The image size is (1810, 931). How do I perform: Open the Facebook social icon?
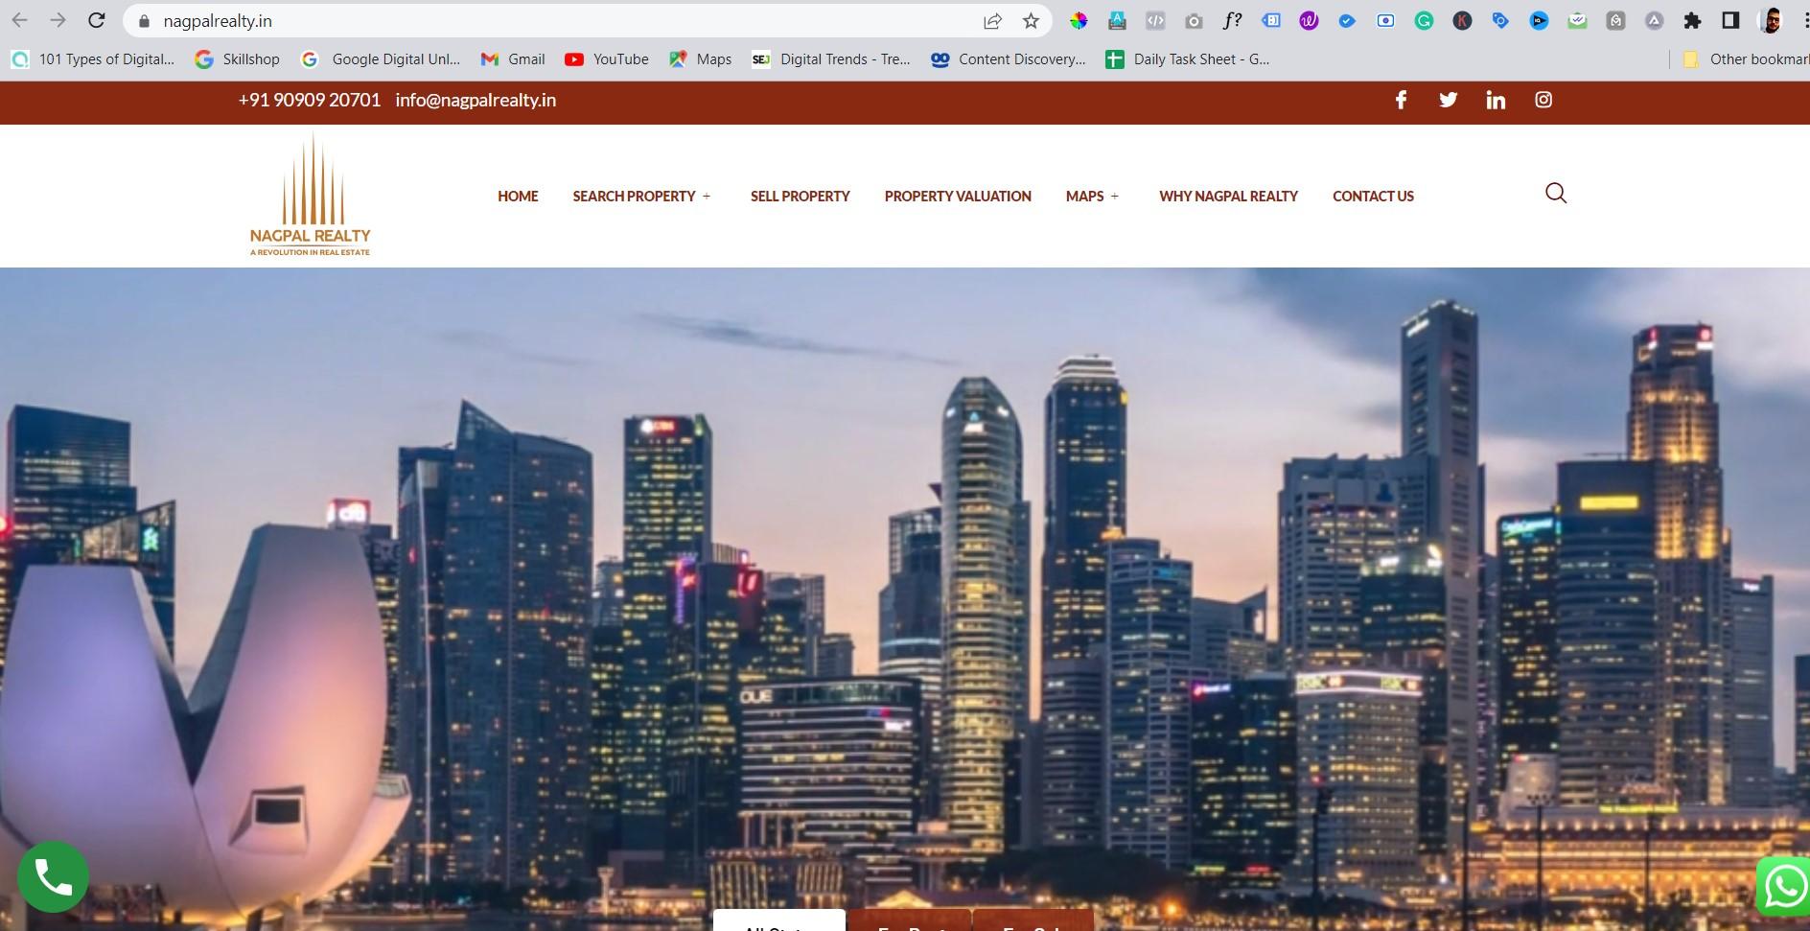(1401, 100)
